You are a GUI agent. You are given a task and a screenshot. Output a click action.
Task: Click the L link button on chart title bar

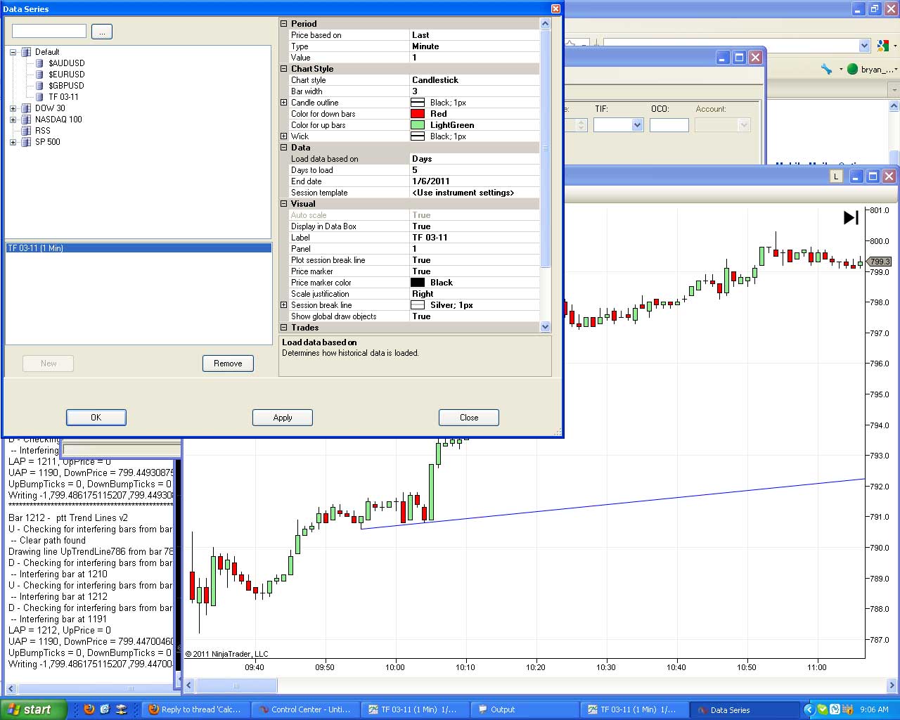click(x=836, y=176)
